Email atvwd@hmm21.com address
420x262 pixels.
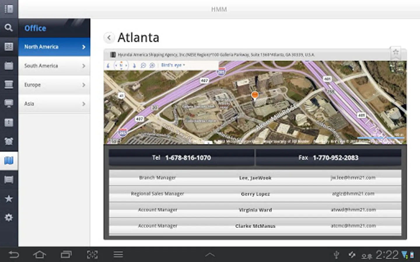pyautogui.click(x=353, y=210)
